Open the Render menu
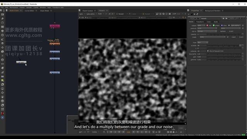The height and width of the screenshot is (139, 247). pyautogui.click(x=29, y=7)
